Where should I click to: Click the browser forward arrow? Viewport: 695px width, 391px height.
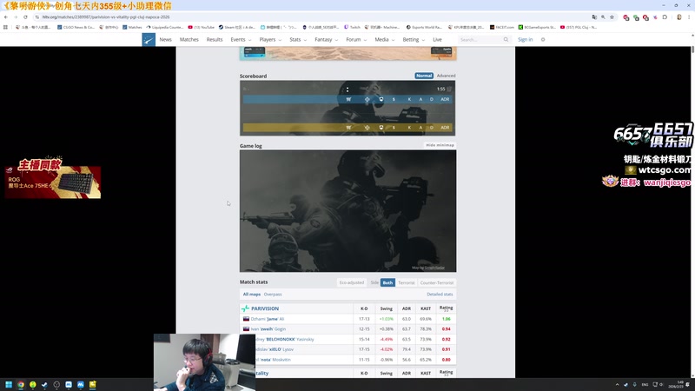(16, 17)
